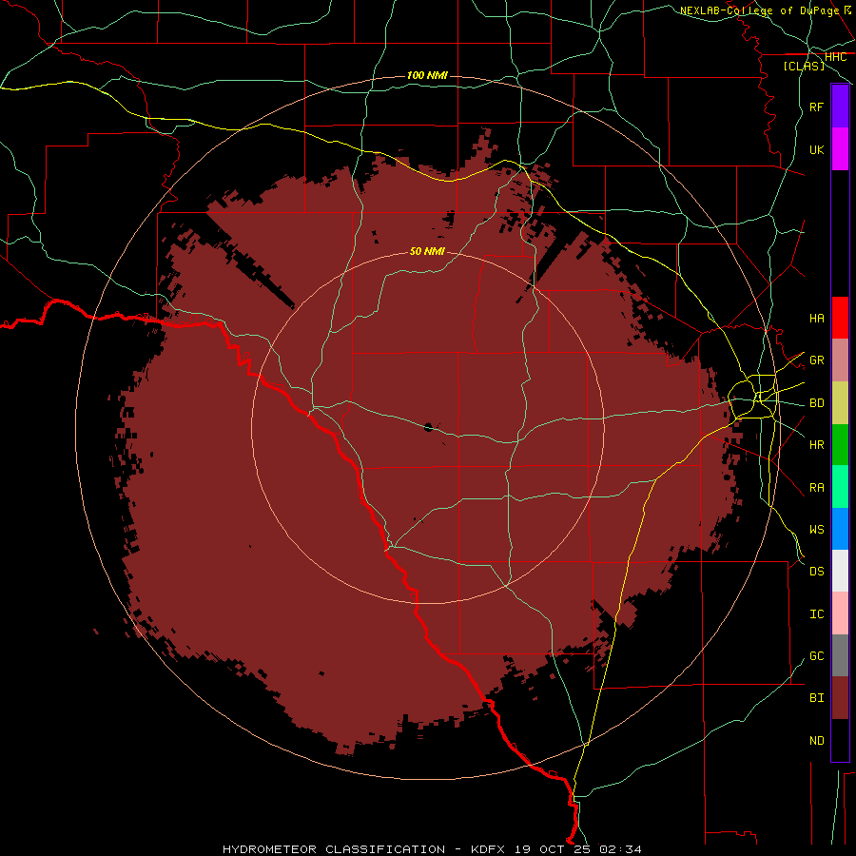Click the purple RF legend color swatch
This screenshot has height=856, width=856.
[x=840, y=107]
